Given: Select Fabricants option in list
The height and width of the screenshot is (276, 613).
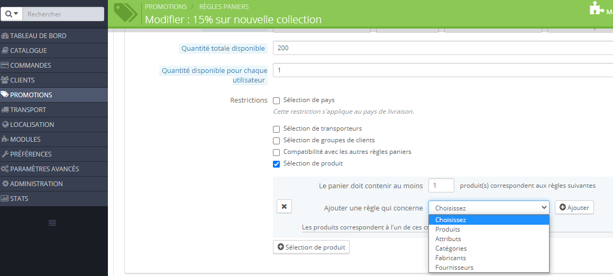Looking at the screenshot, I should pyautogui.click(x=489, y=258).
